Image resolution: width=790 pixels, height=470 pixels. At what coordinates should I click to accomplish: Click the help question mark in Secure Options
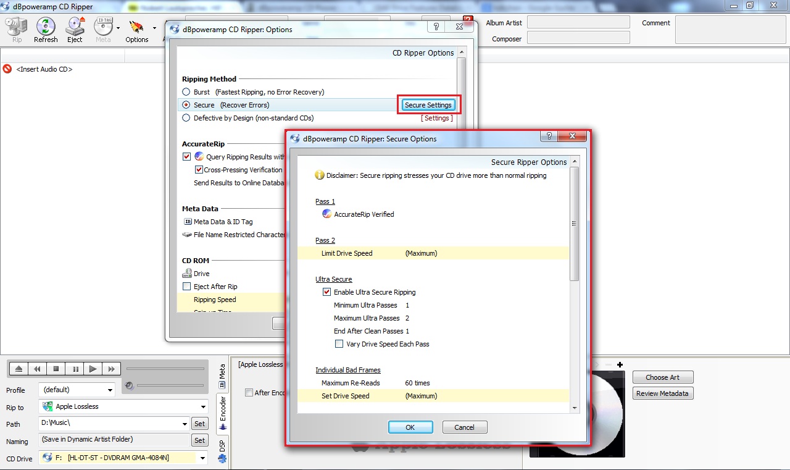coord(549,137)
